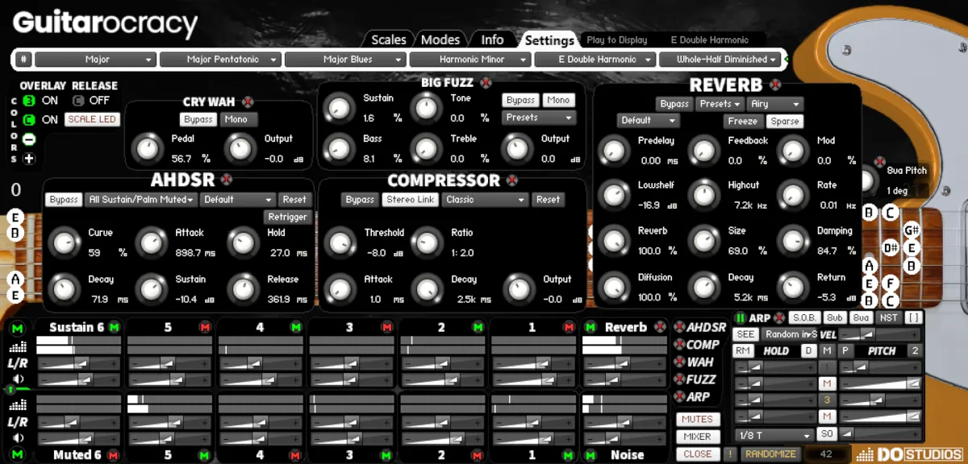Open the All Sustain/Palm Muted dropdown
The height and width of the screenshot is (464, 968).
pyautogui.click(x=141, y=200)
